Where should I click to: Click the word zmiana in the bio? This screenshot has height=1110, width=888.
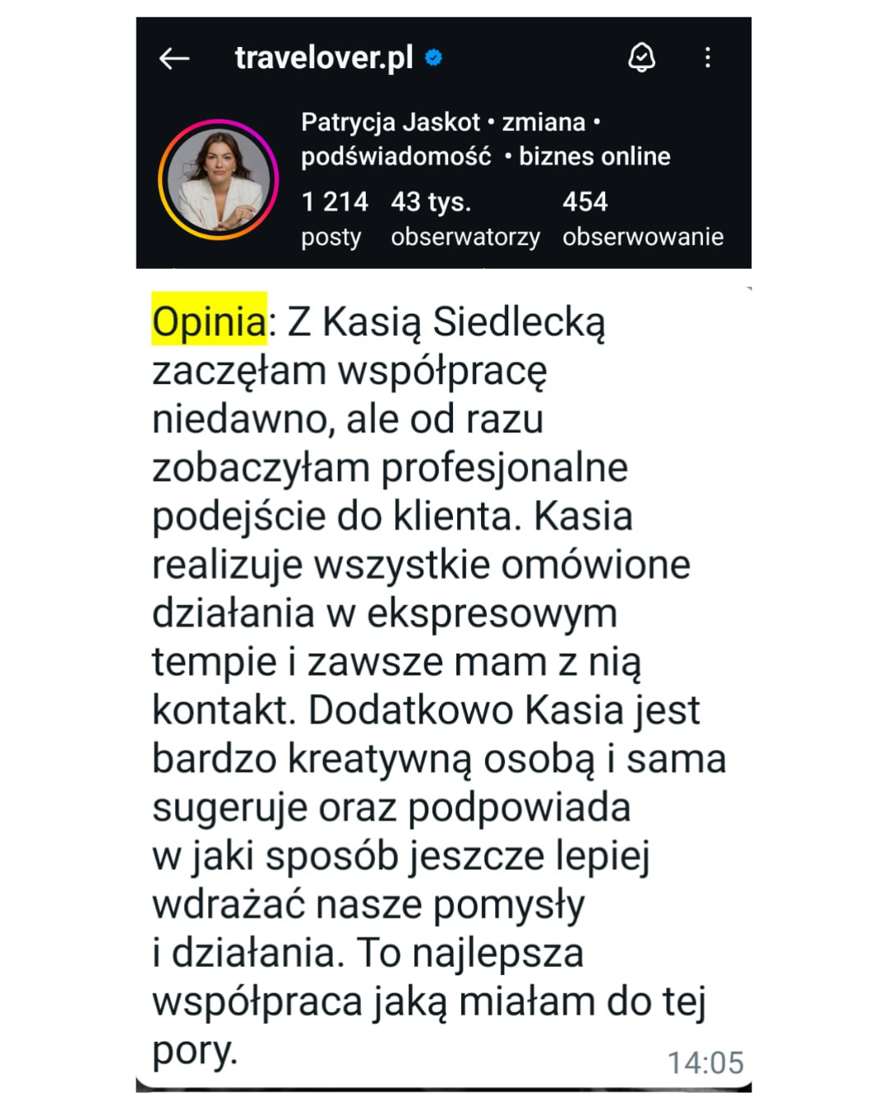click(x=543, y=122)
